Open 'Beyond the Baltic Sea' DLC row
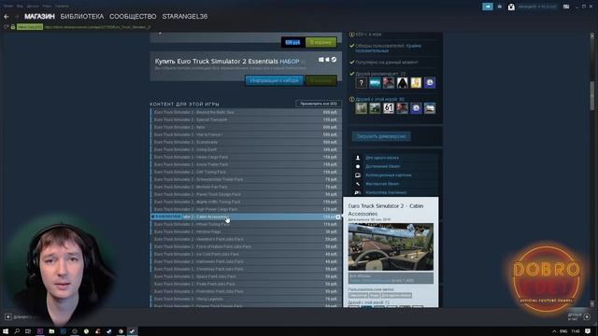The height and width of the screenshot is (336, 598). tap(246, 112)
